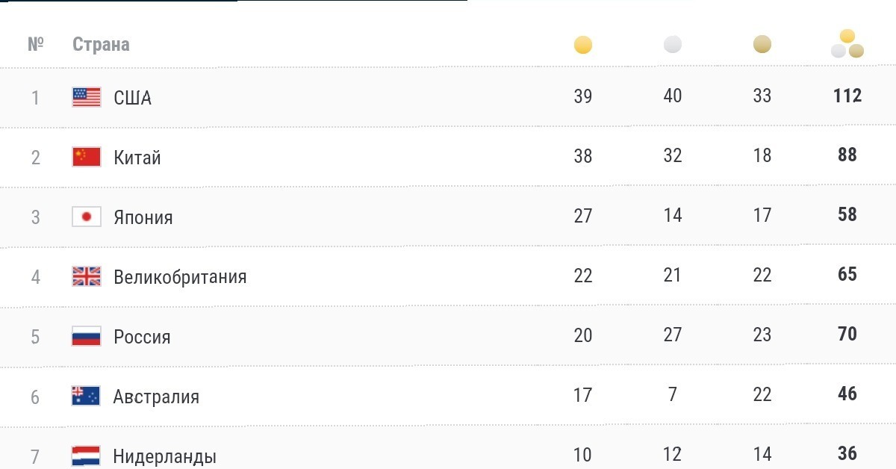This screenshot has width=896, height=469.
Task: Click the Australia flag icon
Action: click(87, 396)
